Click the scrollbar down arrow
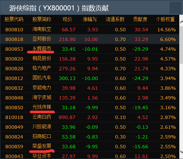 click(x=181, y=152)
